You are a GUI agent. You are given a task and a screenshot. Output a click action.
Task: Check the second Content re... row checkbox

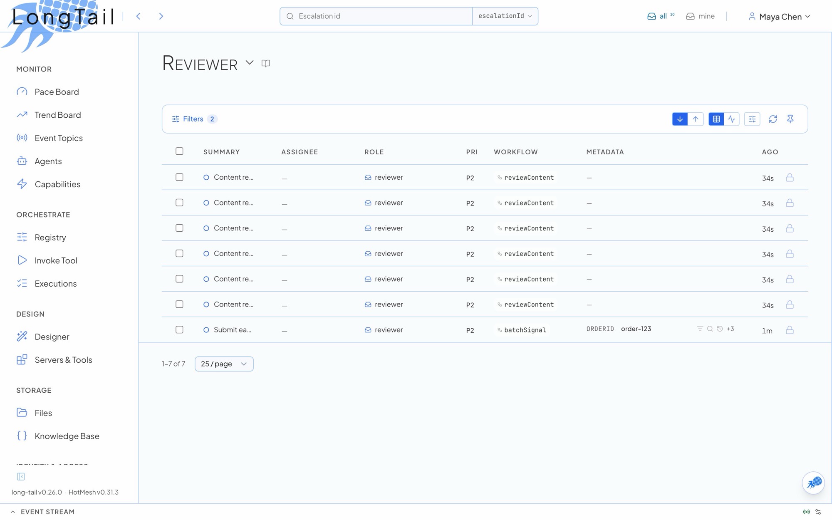click(179, 202)
